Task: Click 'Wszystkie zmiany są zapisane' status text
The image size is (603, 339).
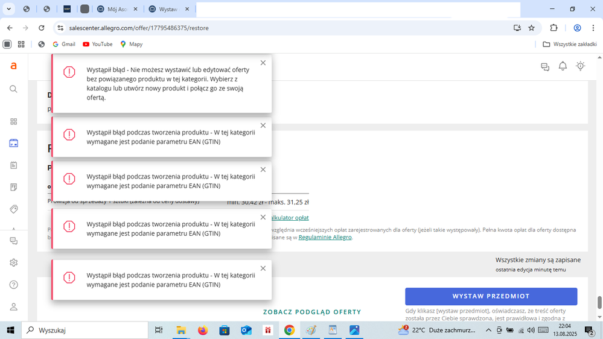Action: (538, 260)
